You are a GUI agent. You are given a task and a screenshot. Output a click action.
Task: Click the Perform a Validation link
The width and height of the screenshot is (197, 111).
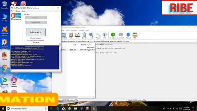tap(35, 38)
